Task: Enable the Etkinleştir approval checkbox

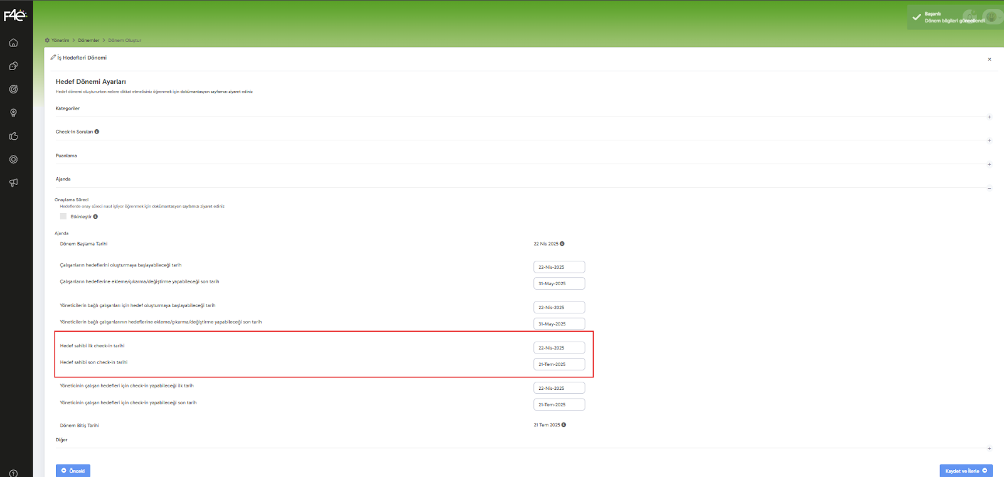Action: [63, 216]
